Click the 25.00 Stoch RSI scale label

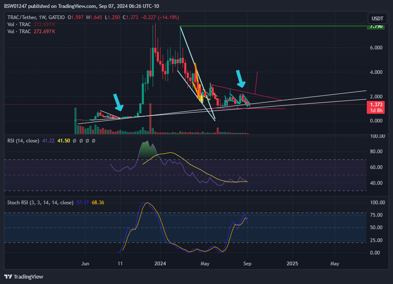[x=376, y=240]
